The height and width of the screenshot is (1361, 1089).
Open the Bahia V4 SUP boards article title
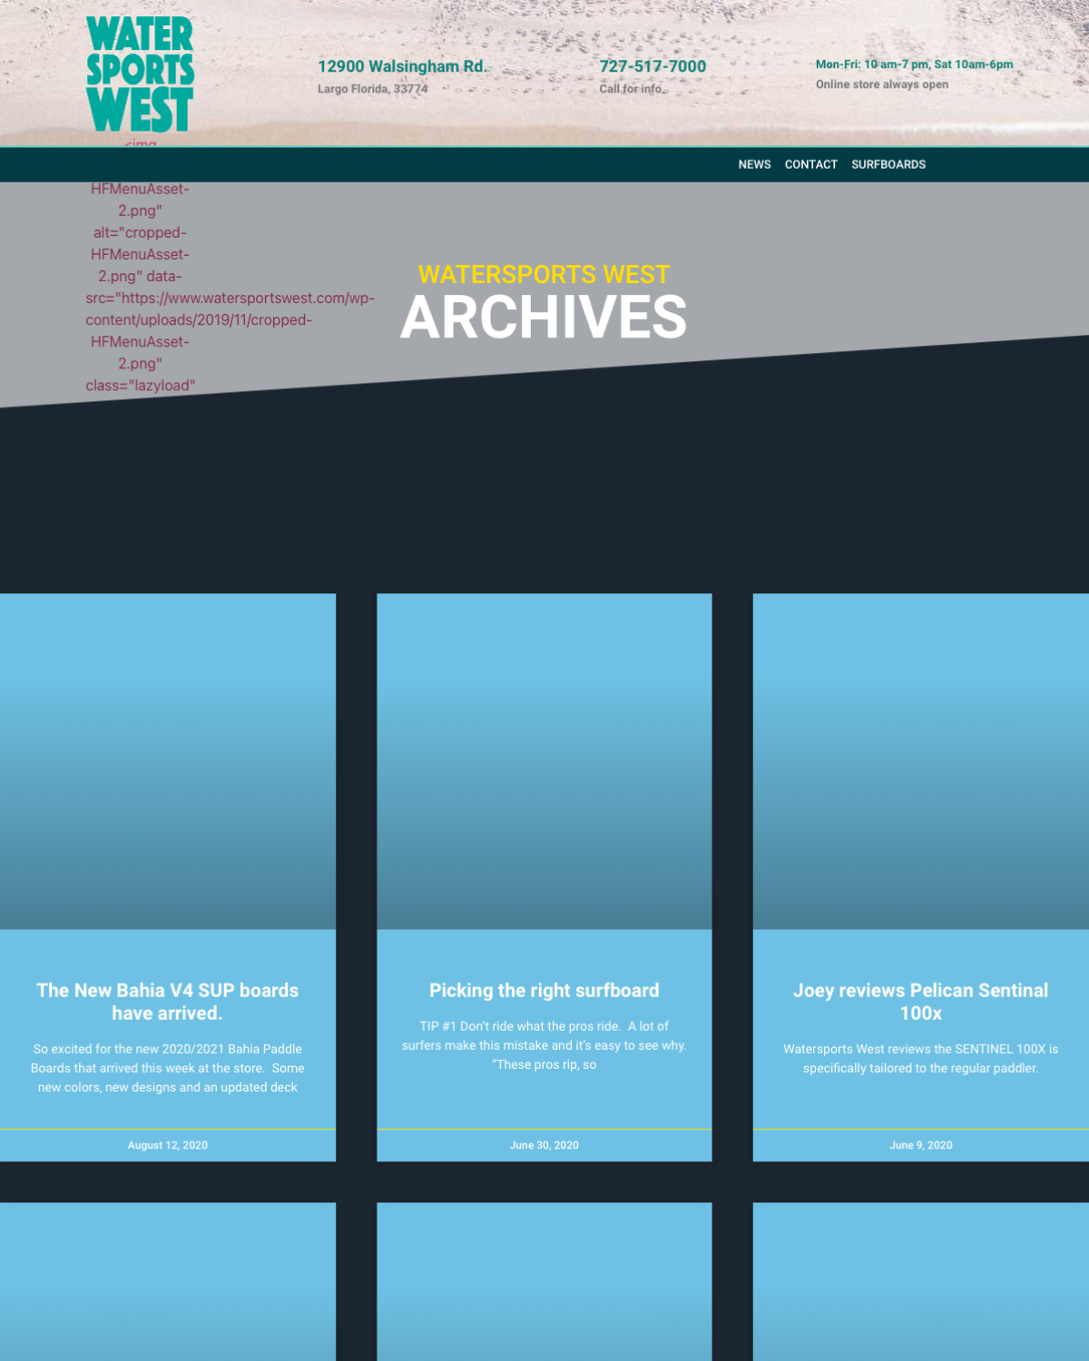168,1002
